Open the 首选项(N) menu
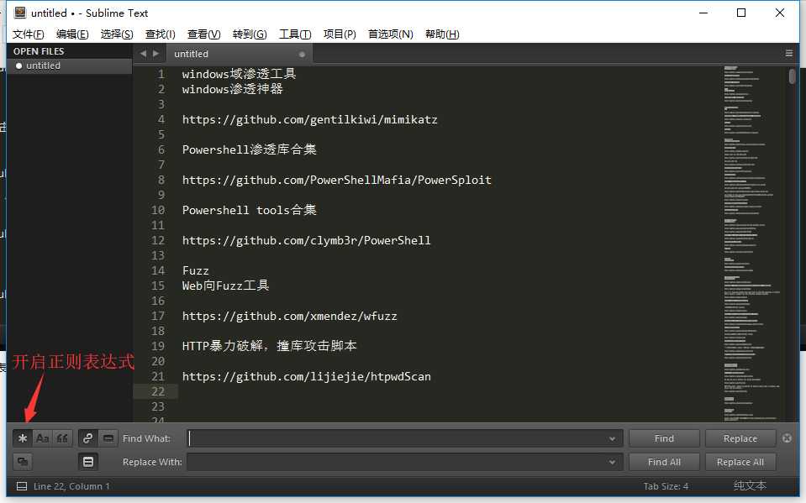806x503 pixels. [x=391, y=34]
